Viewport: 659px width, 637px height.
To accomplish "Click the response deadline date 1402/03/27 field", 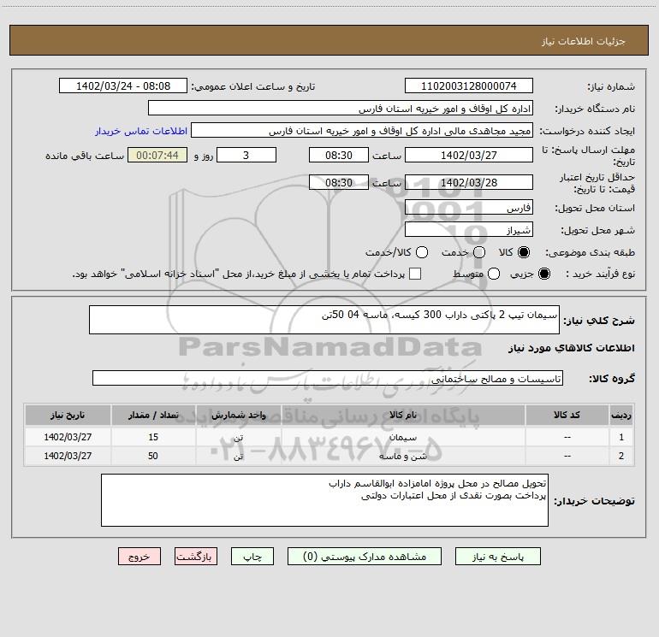I will 469,155.
